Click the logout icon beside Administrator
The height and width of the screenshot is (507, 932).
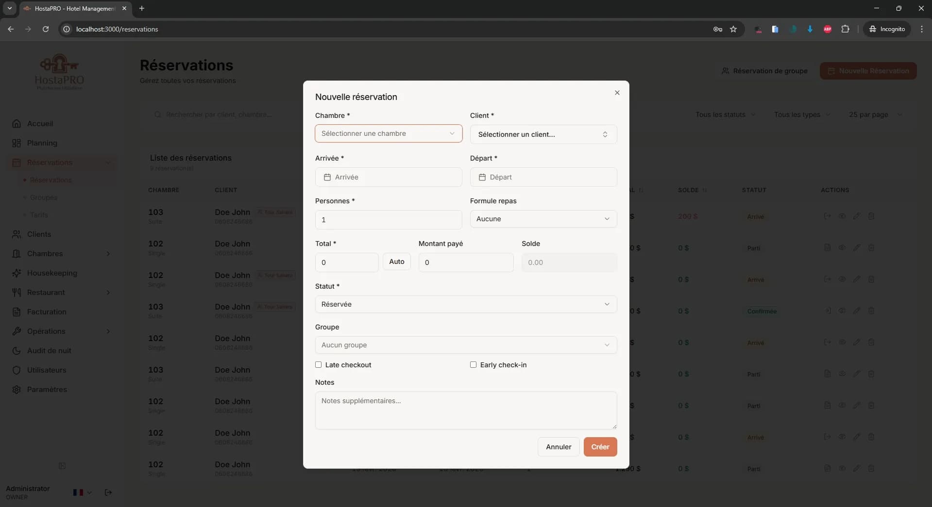pyautogui.click(x=108, y=492)
